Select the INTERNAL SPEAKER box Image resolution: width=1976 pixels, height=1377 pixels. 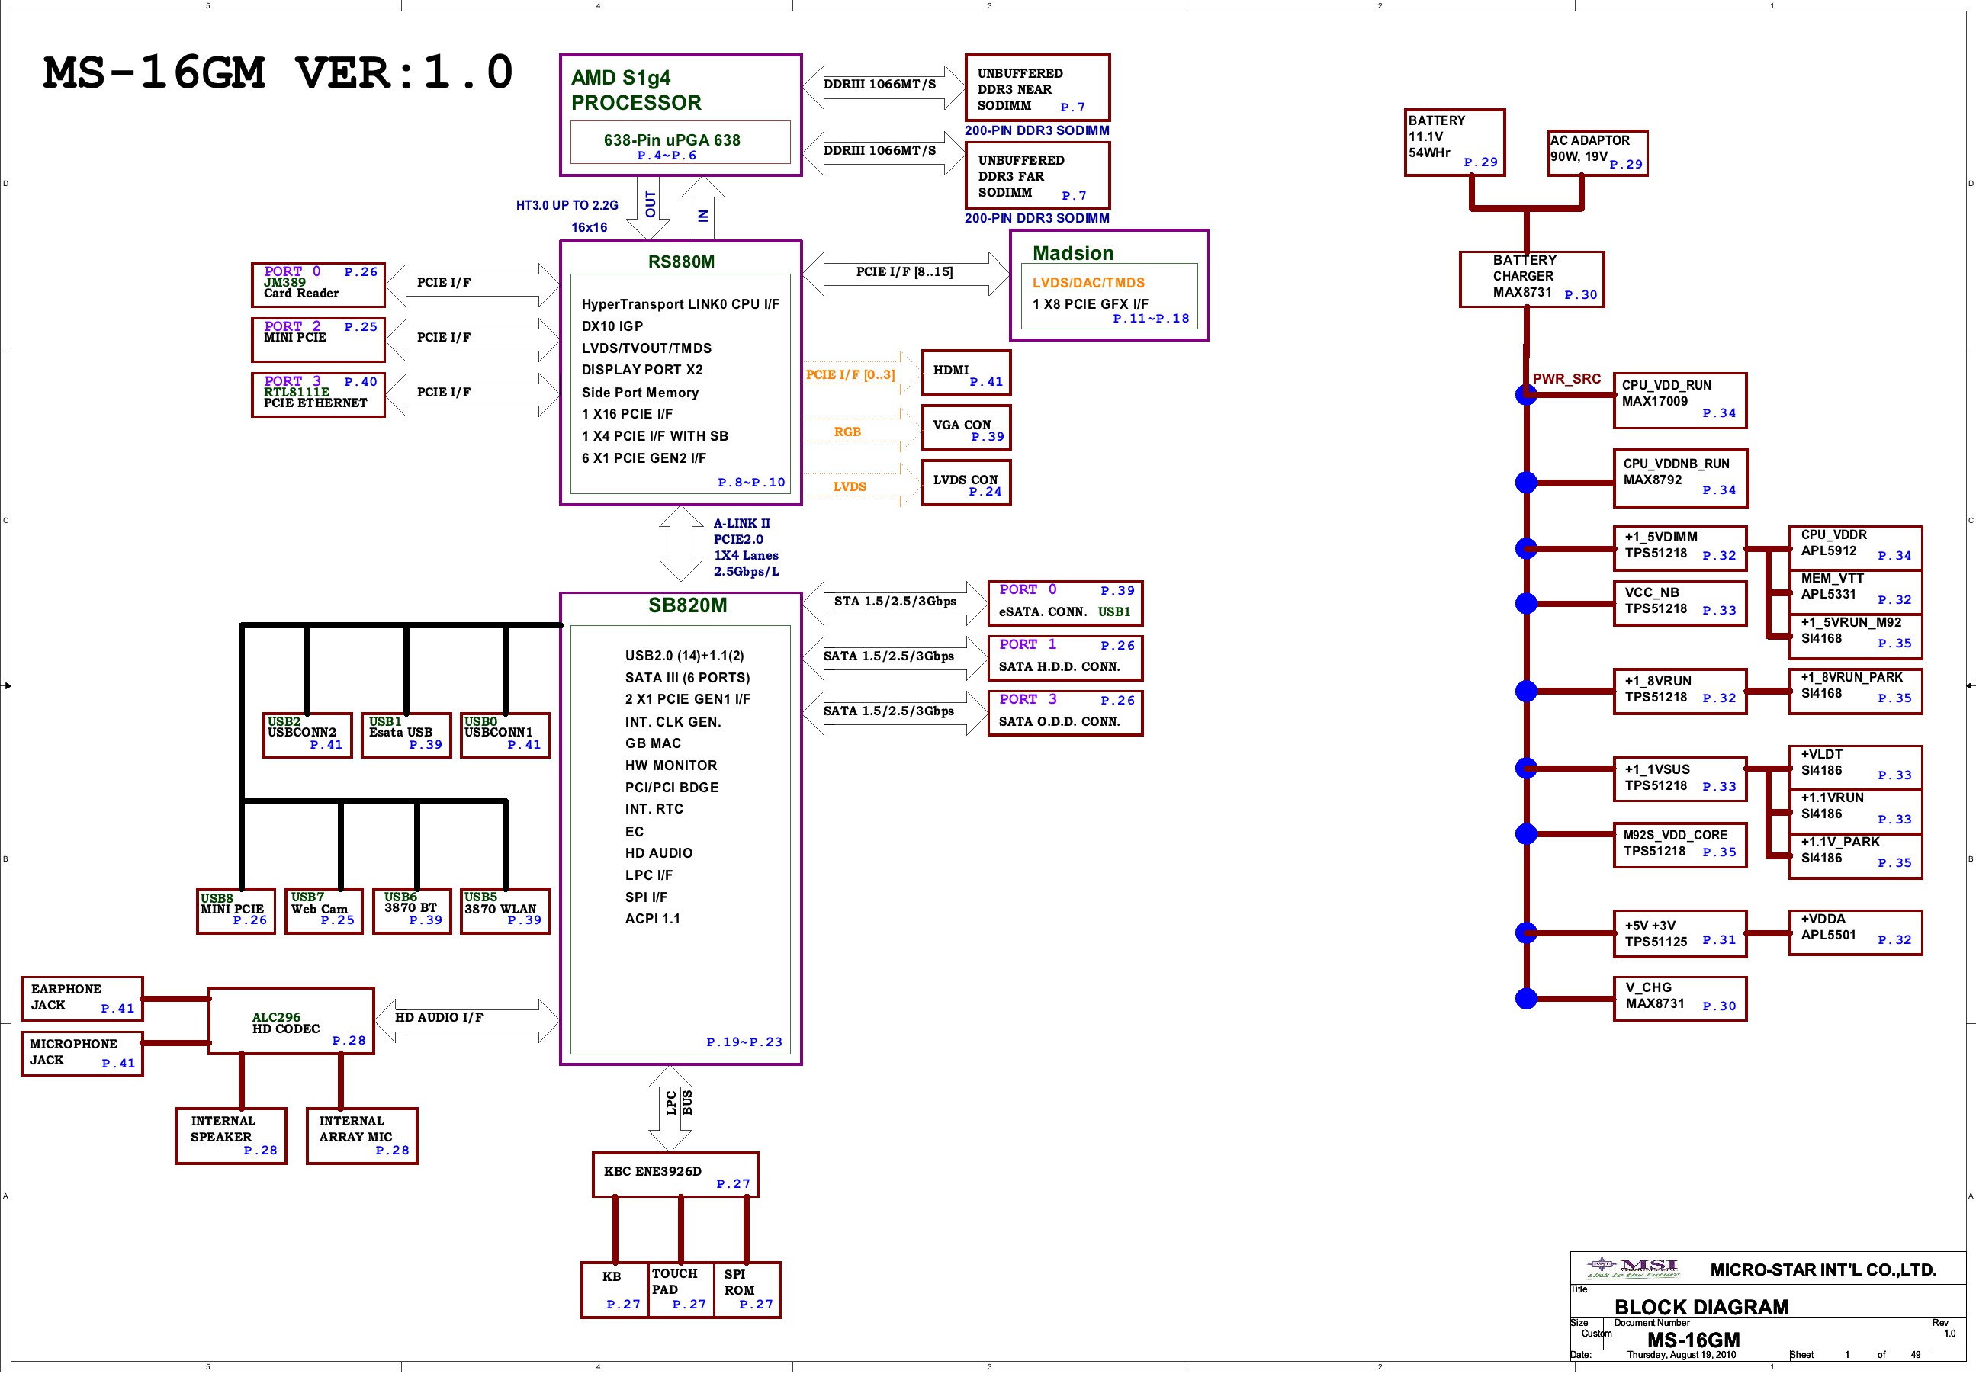tap(230, 1136)
